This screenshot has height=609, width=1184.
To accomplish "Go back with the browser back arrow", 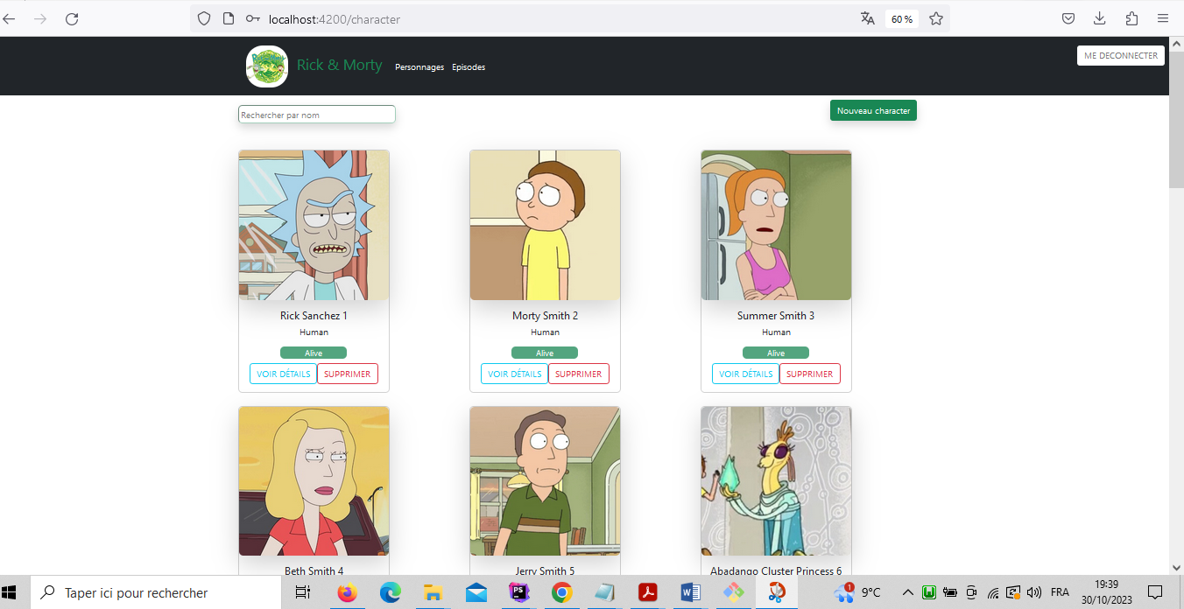I will point(10,18).
